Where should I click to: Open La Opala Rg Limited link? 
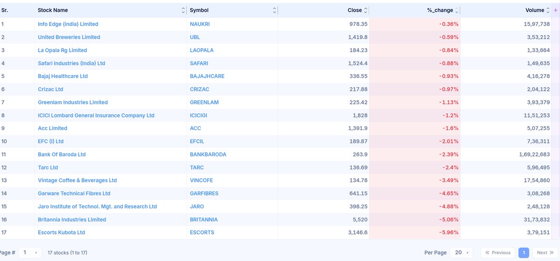[63, 50]
